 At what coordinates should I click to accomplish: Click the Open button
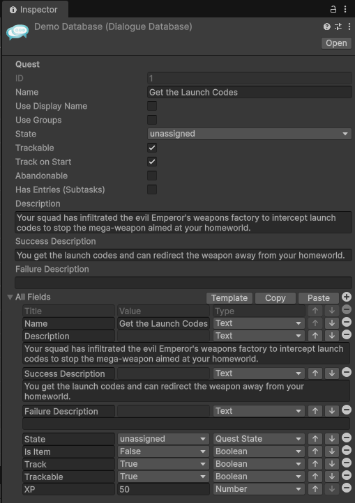336,43
